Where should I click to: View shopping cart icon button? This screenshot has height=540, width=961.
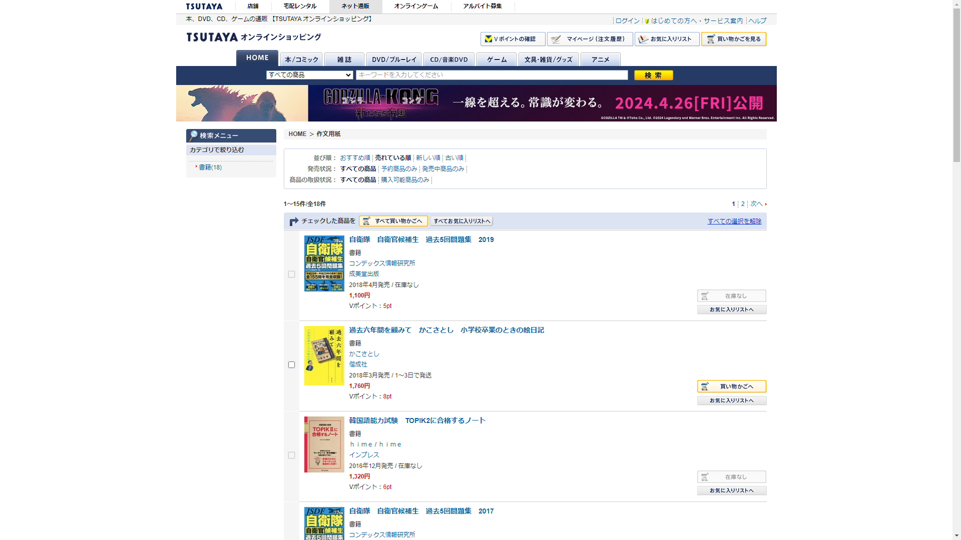click(711, 39)
